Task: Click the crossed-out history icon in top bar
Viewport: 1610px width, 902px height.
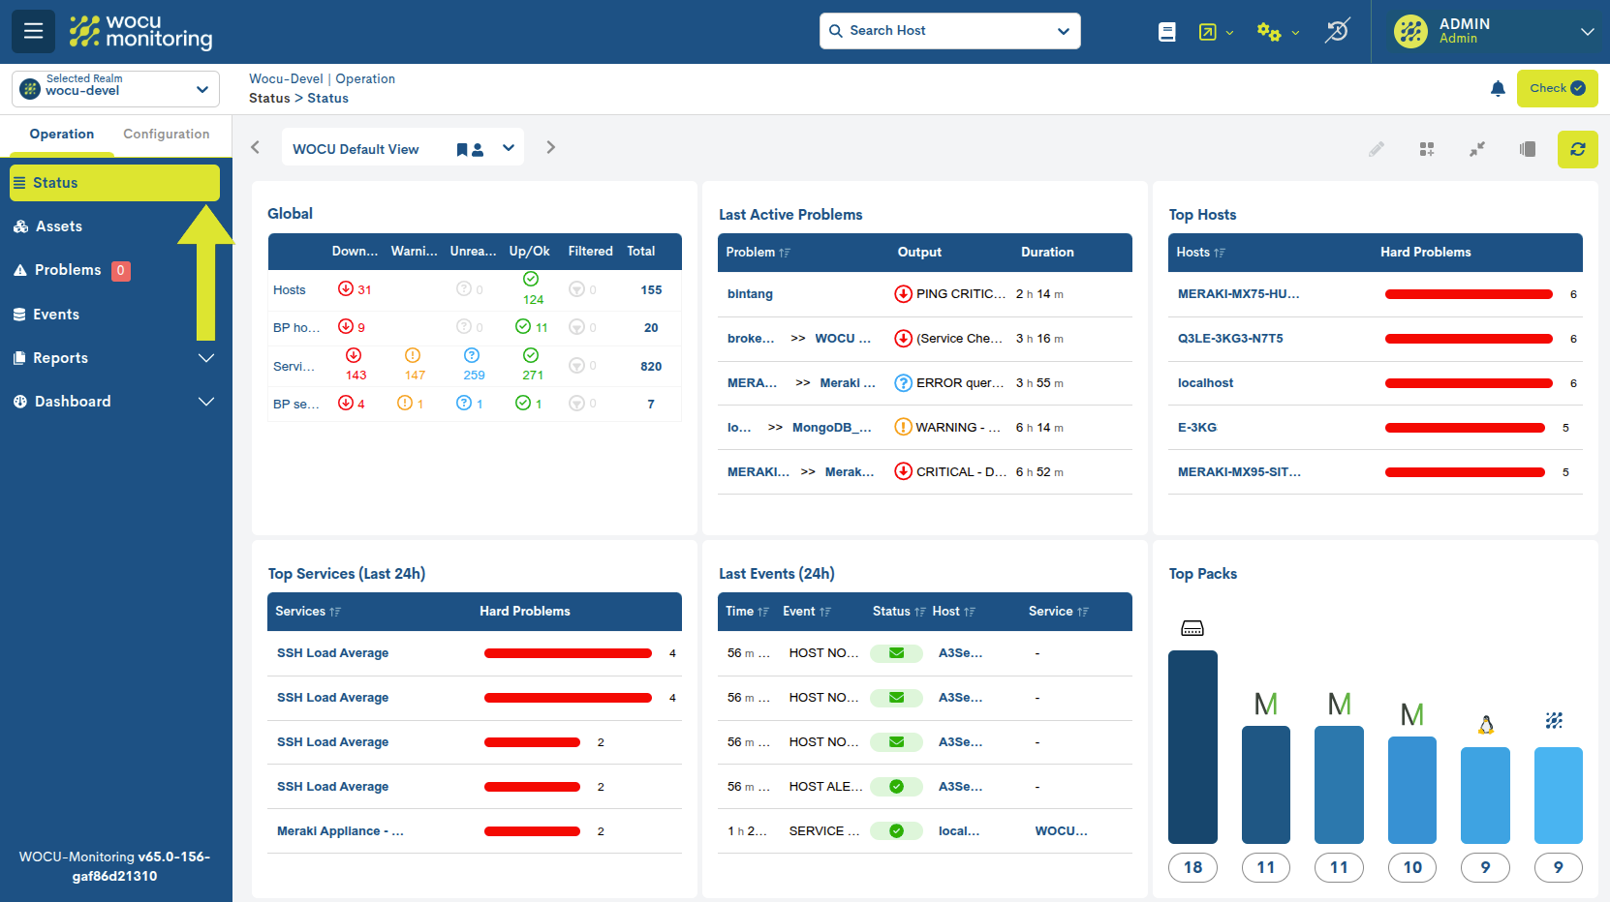Action: click(x=1337, y=31)
